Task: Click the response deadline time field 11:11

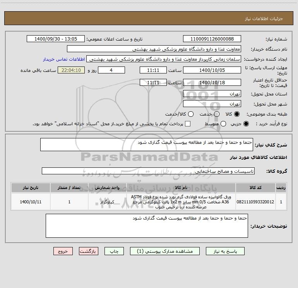Action: (x=153, y=70)
